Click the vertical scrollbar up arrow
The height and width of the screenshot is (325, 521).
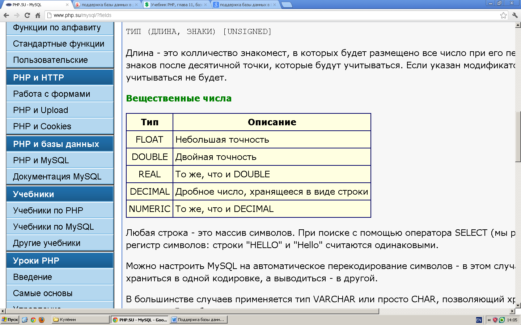[518, 25]
